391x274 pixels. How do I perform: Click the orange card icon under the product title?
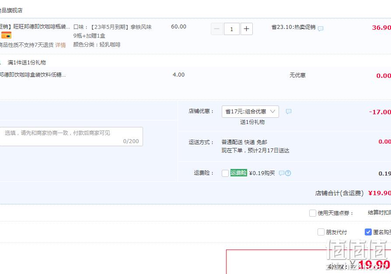[x=6, y=35]
